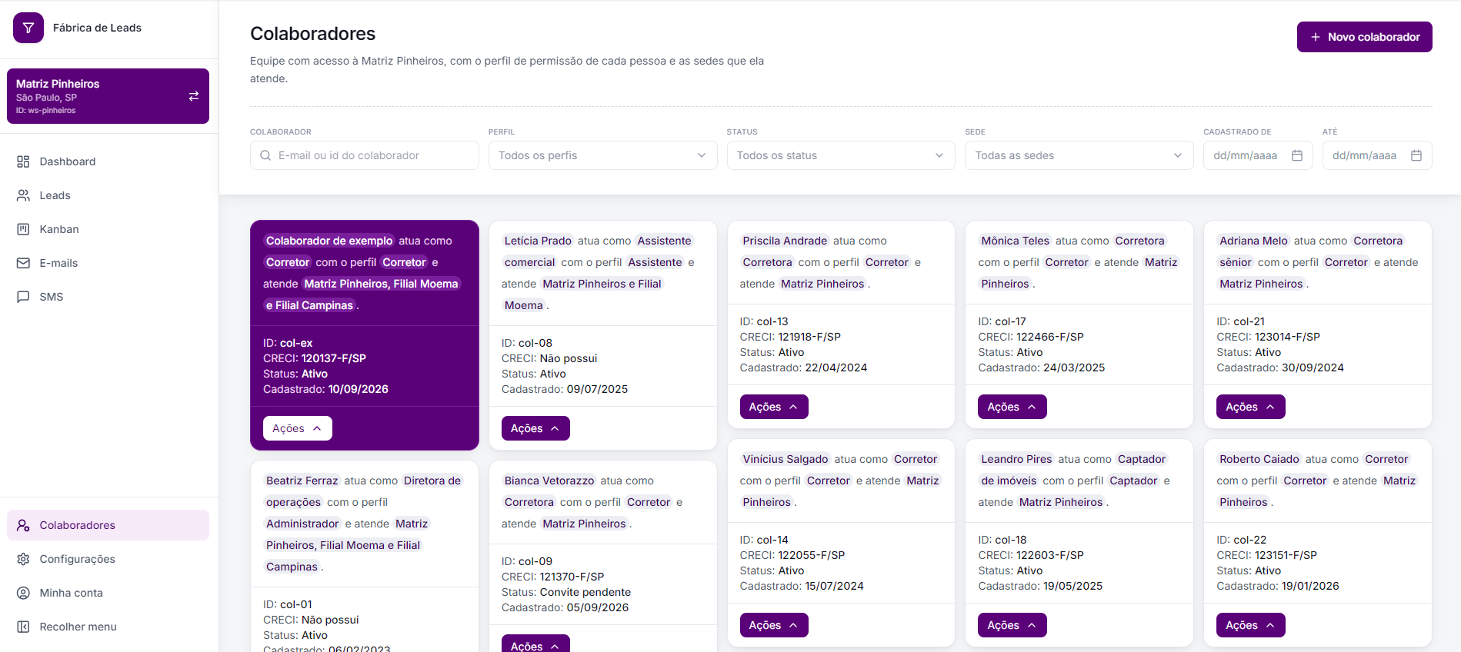Click the name Vinícius Salgado
1461x652 pixels.
pos(786,459)
